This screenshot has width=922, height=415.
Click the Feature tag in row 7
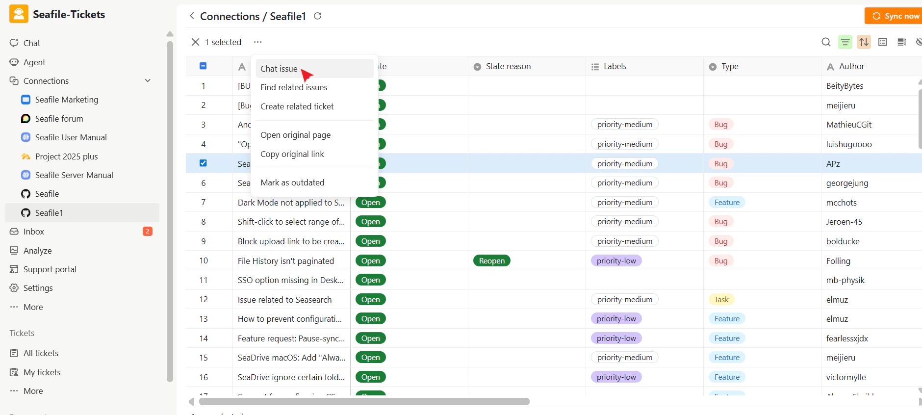tap(727, 203)
